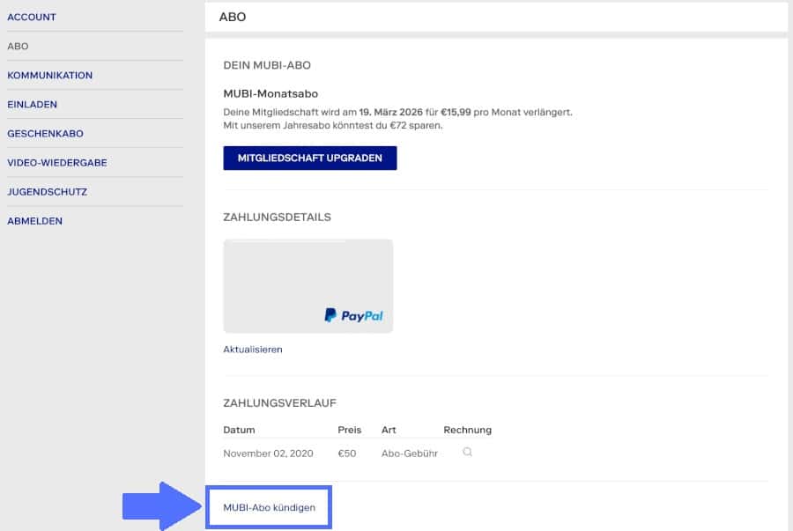Go to Kommunikation settings
The width and height of the screenshot is (793, 531).
[49, 75]
